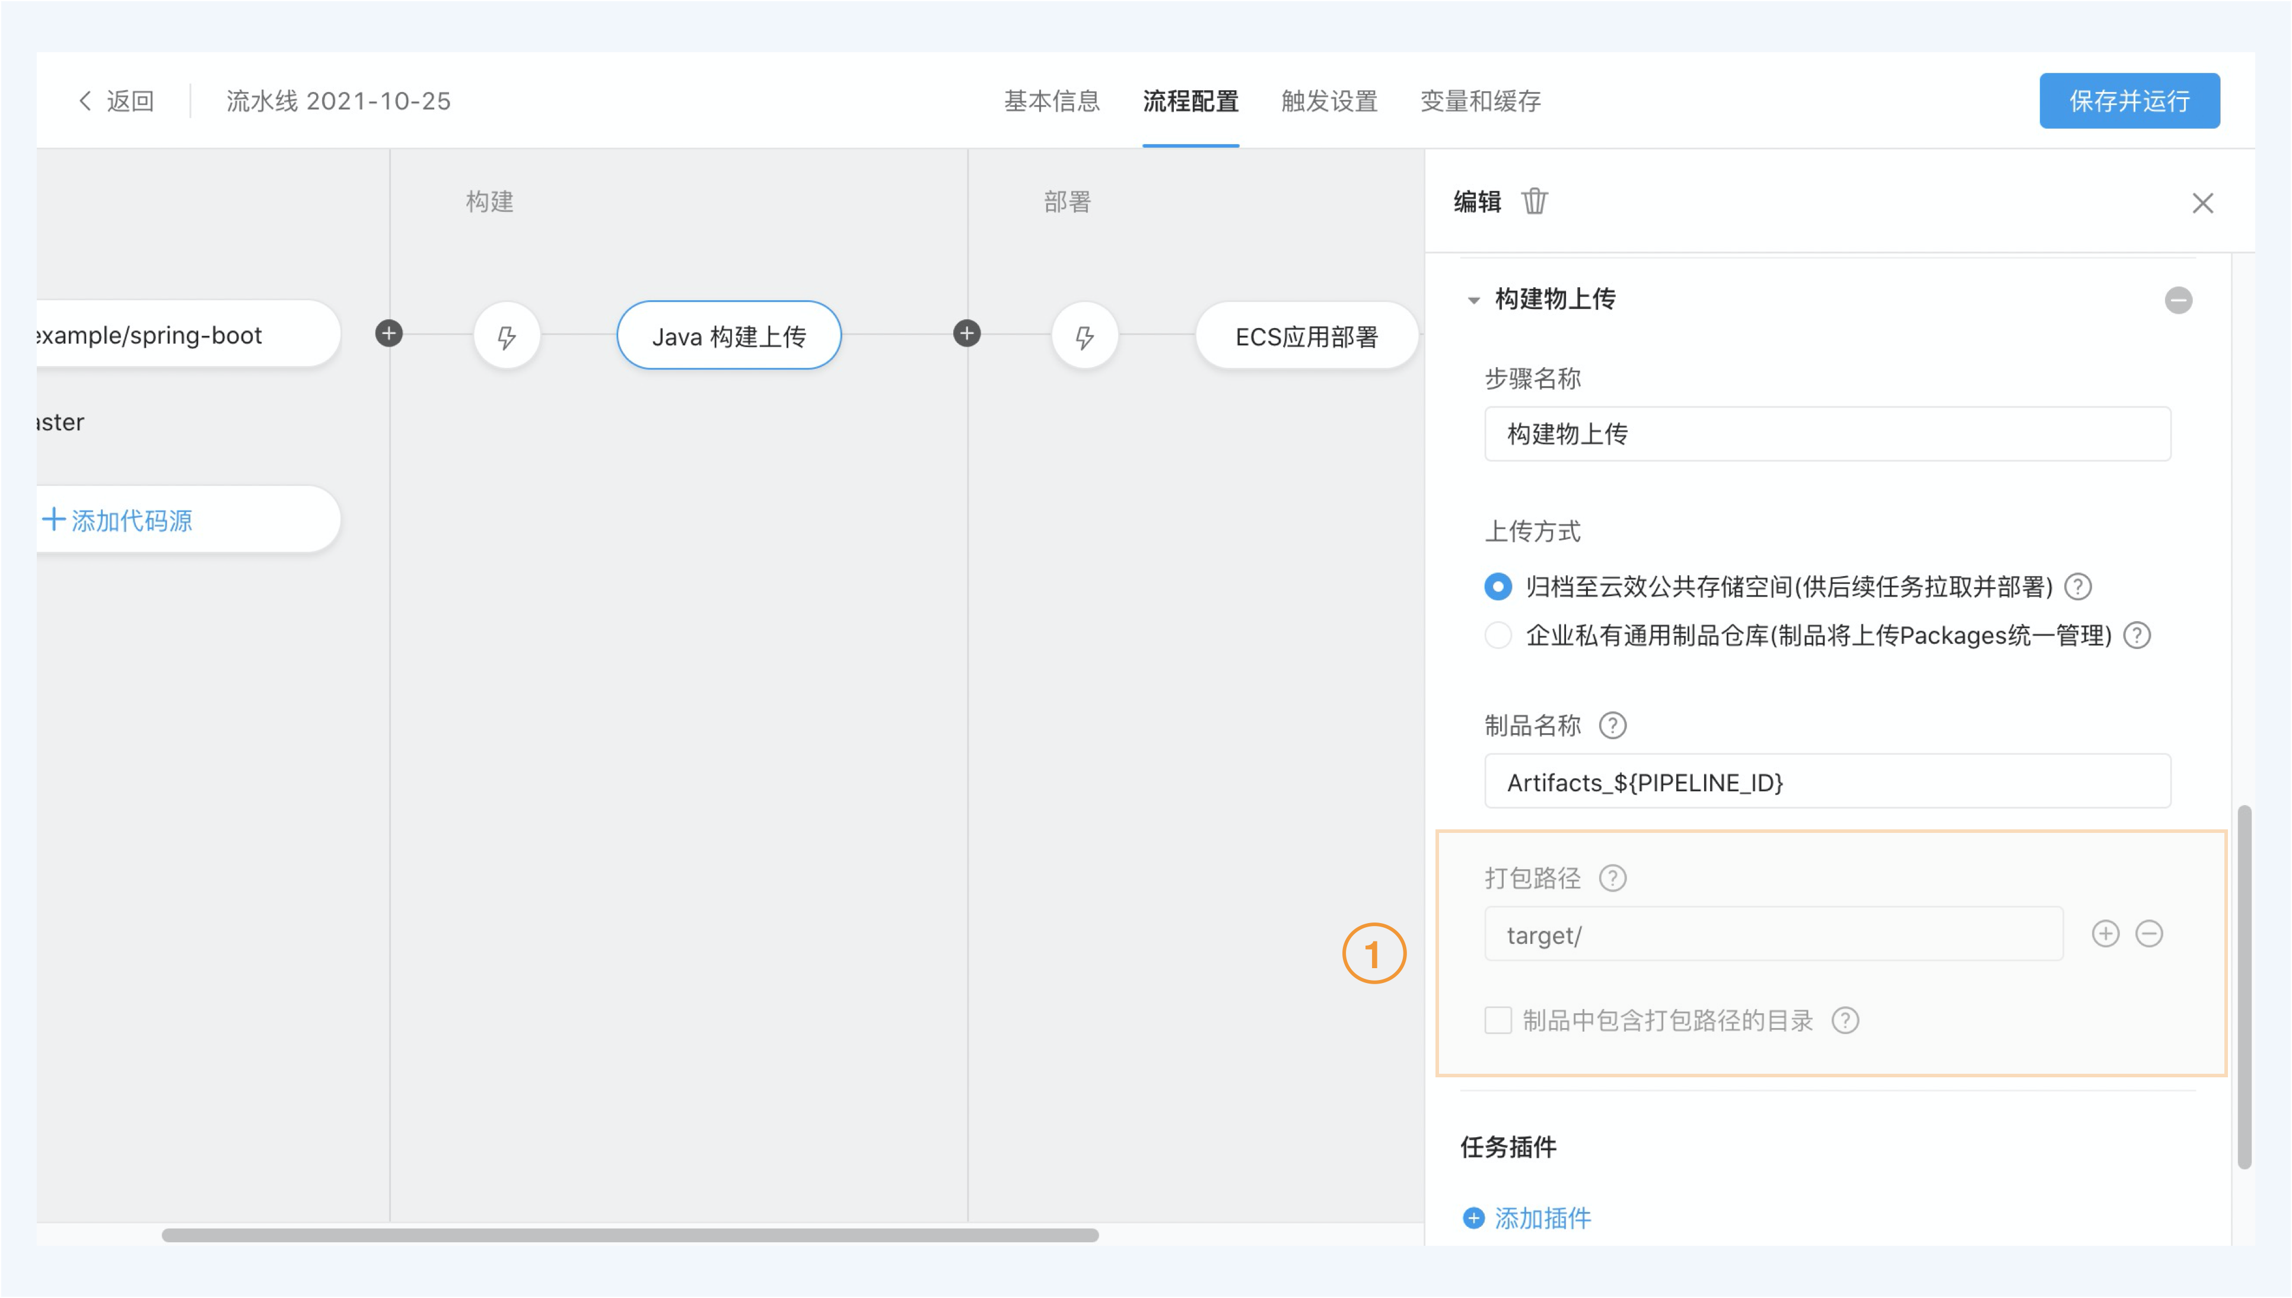Select 归档至云效公共存储空间 upload method
The width and height of the screenshot is (2292, 1298).
(x=1498, y=587)
